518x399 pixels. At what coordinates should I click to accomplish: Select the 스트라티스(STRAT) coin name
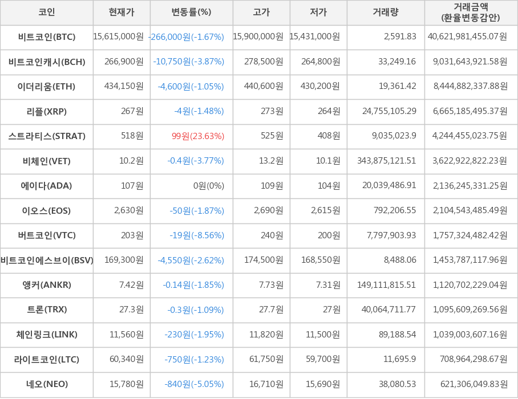[x=47, y=136]
